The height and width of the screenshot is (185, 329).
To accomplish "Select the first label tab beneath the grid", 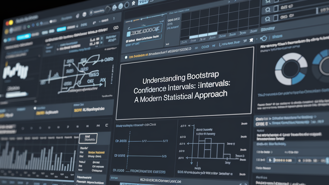I will pyautogui.click(x=184, y=41).
